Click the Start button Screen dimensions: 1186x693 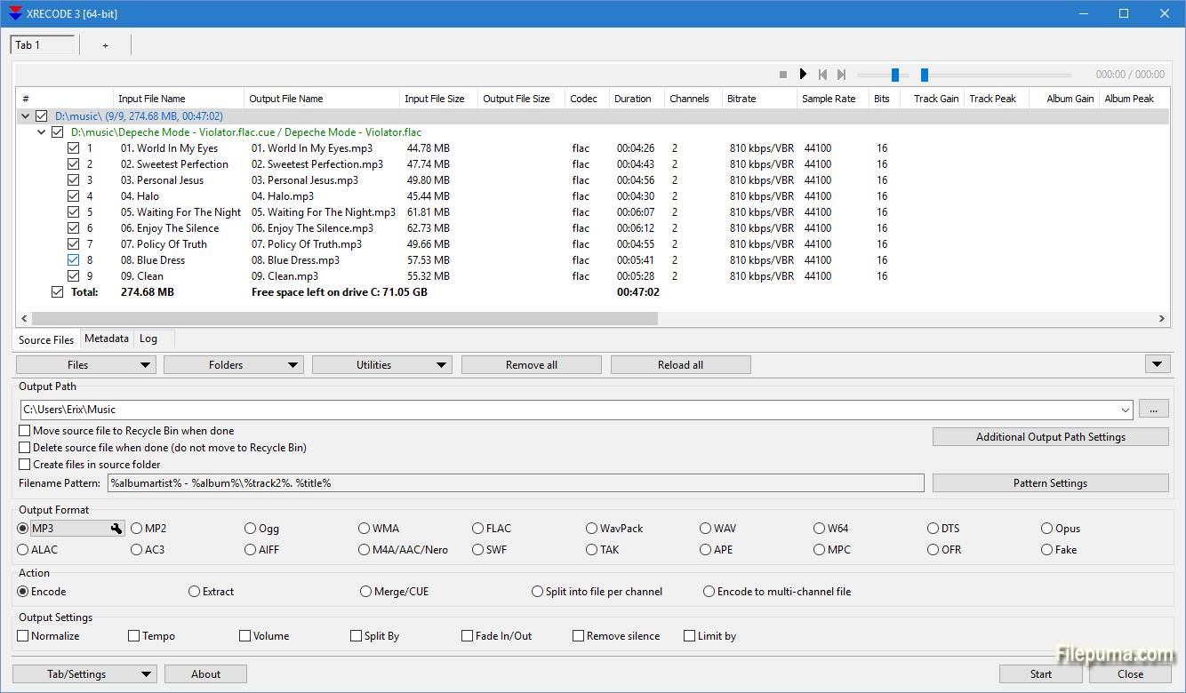coord(1041,673)
